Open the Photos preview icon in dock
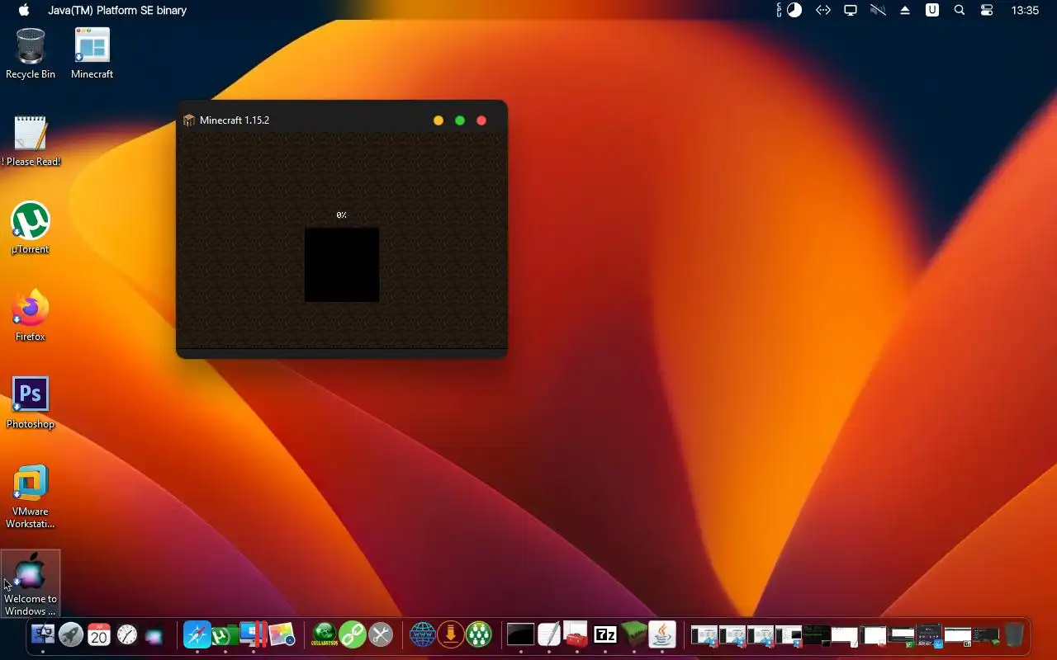The image size is (1057, 660). click(x=282, y=634)
